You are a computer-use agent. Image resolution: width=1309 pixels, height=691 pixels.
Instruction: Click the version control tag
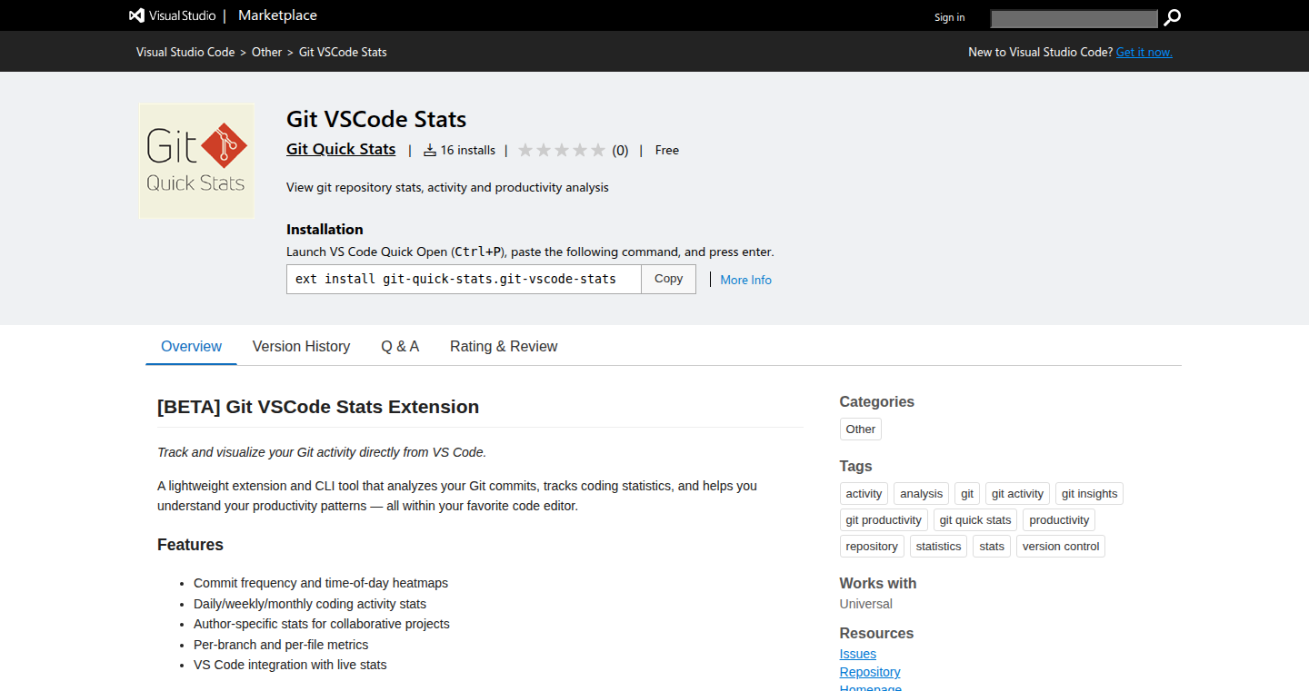pos(1061,547)
